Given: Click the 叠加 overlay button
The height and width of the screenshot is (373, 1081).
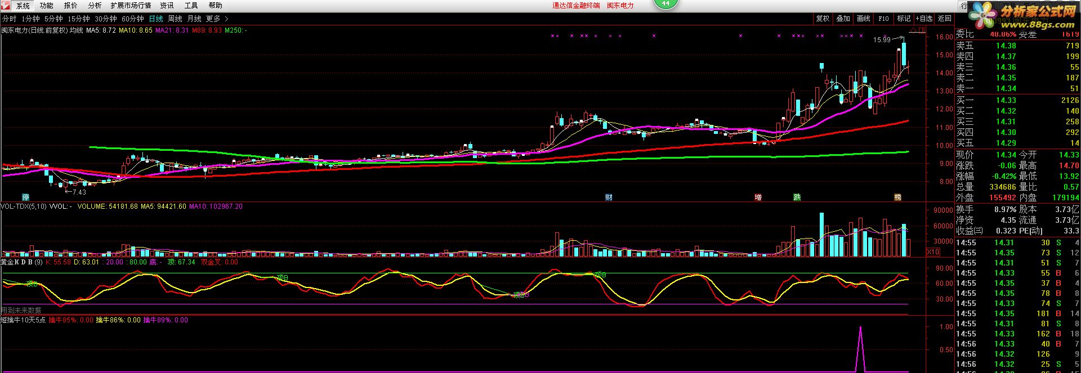Looking at the screenshot, I should pyautogui.click(x=843, y=19).
